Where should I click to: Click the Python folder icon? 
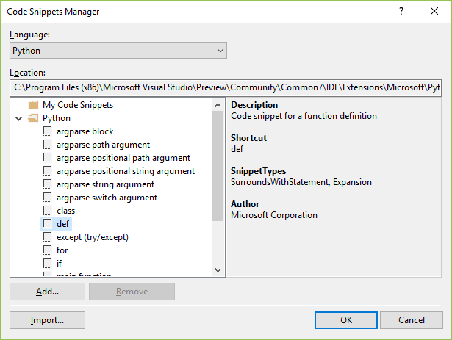point(33,118)
